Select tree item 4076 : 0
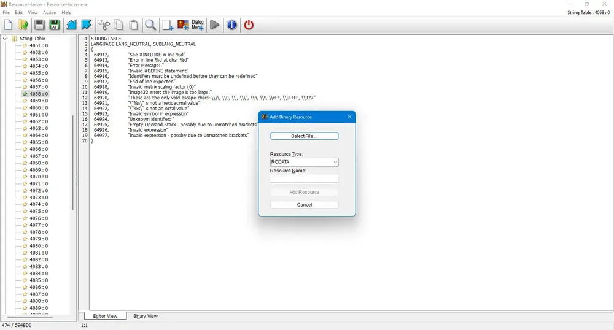The height and width of the screenshot is (330, 614). (x=39, y=218)
